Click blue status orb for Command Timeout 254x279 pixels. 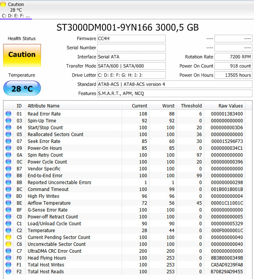pyautogui.click(x=8, y=189)
